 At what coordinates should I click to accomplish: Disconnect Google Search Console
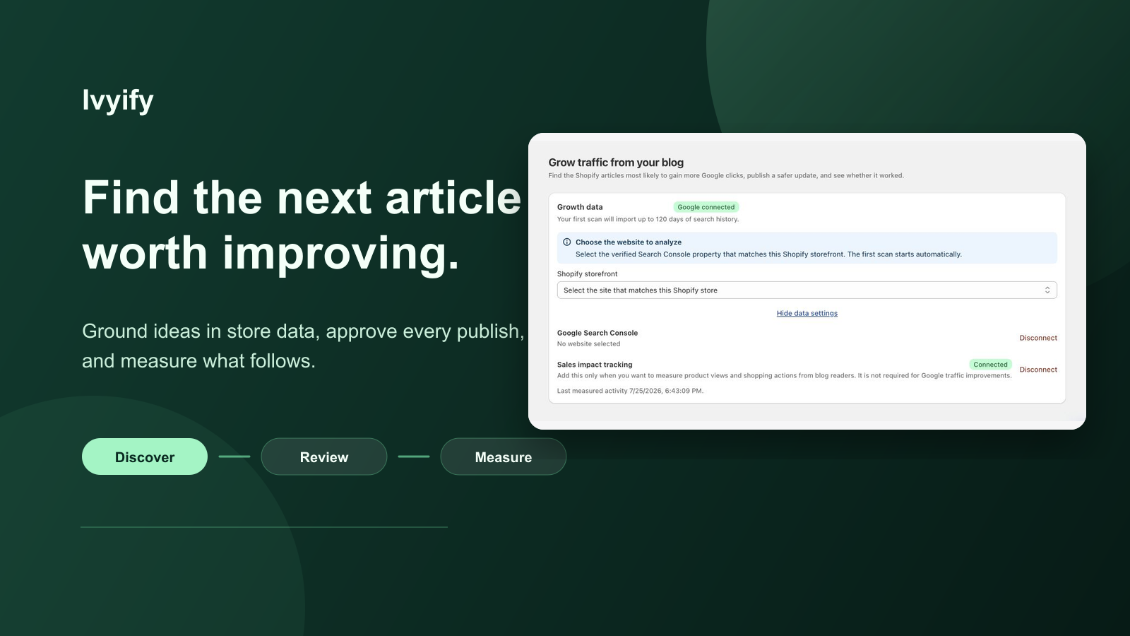[1038, 338]
